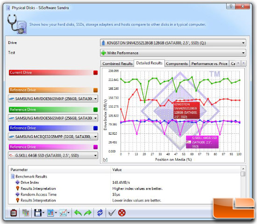
Task: Click the Random Access Time diamond icon
Action: pyautogui.click(x=17, y=195)
